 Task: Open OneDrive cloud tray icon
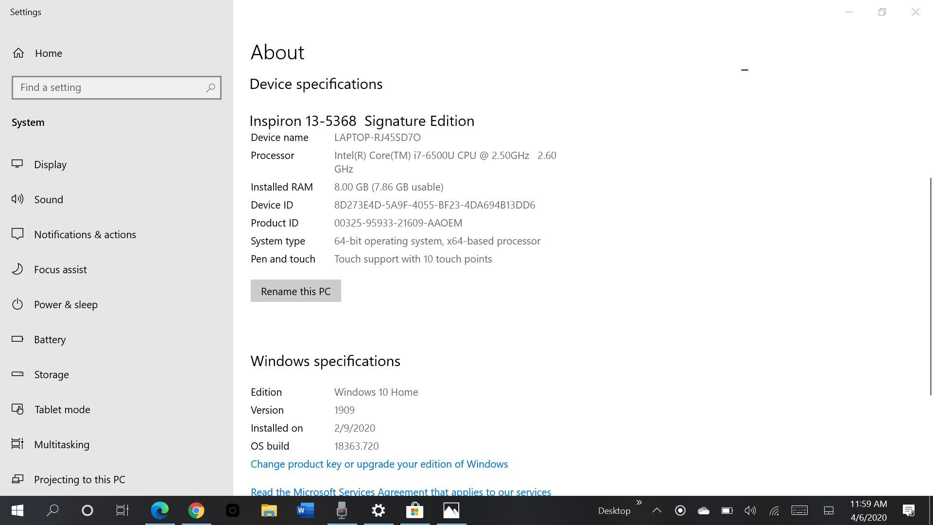click(x=704, y=510)
